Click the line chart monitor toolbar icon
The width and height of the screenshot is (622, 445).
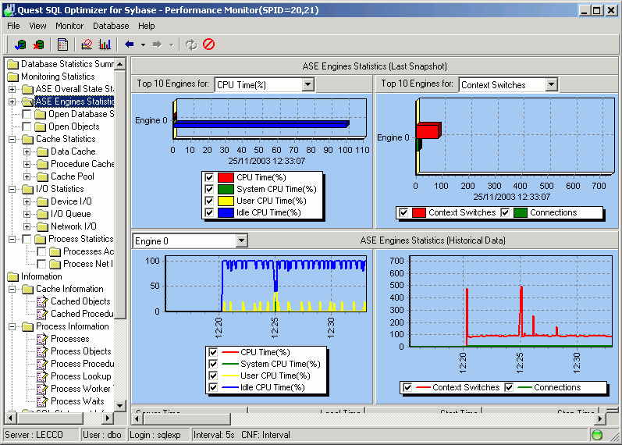87,44
